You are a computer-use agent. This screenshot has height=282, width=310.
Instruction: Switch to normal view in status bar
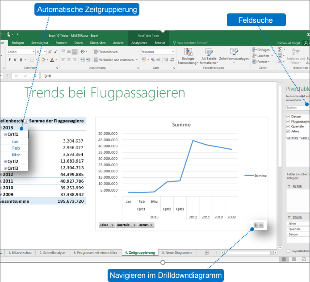(284, 259)
